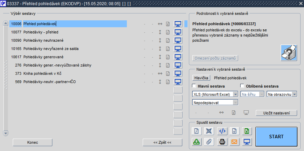304x151 pixels.
Task: Click the paperclip attachment icon
Action: (209, 142)
